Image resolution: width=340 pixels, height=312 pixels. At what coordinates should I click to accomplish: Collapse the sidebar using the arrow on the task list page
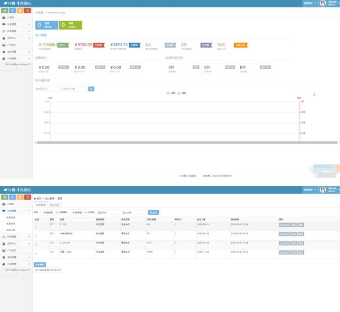16,273
